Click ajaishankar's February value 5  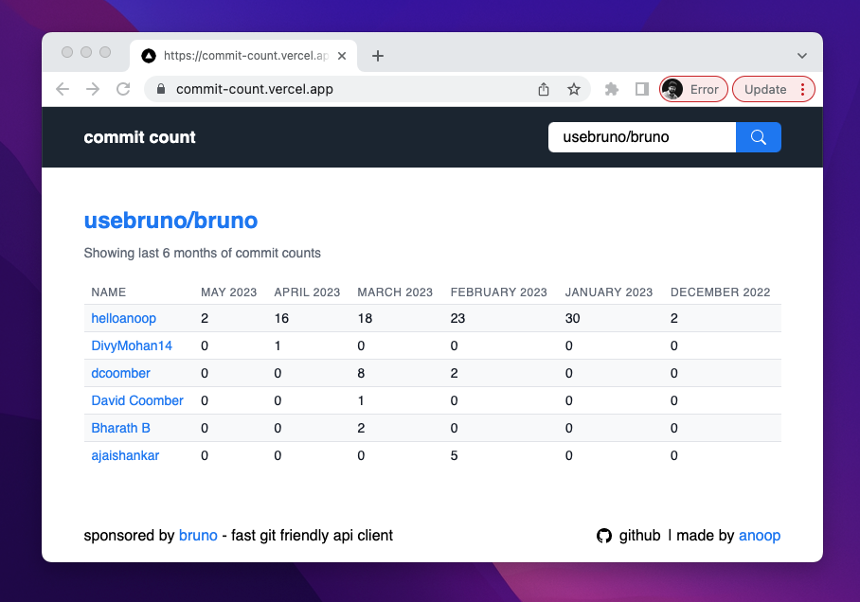click(454, 455)
